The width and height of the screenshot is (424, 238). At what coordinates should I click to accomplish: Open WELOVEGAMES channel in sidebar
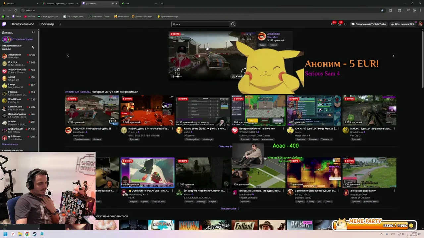19,71
